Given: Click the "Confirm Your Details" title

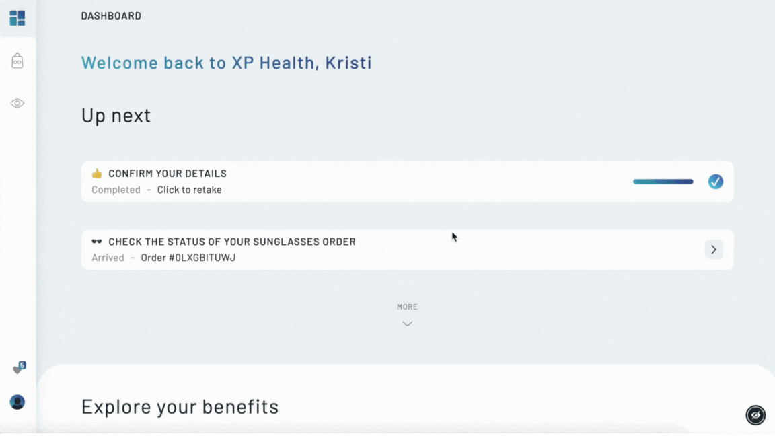Looking at the screenshot, I should tap(168, 174).
